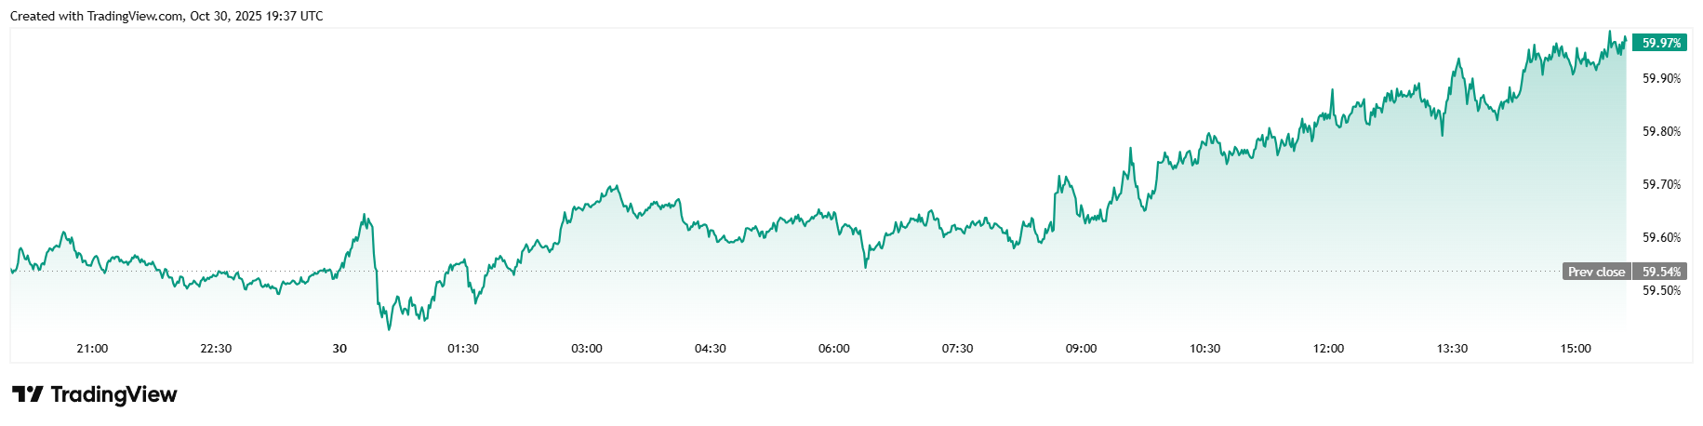
Task: Click the bold 30 date marker
Action: point(339,349)
